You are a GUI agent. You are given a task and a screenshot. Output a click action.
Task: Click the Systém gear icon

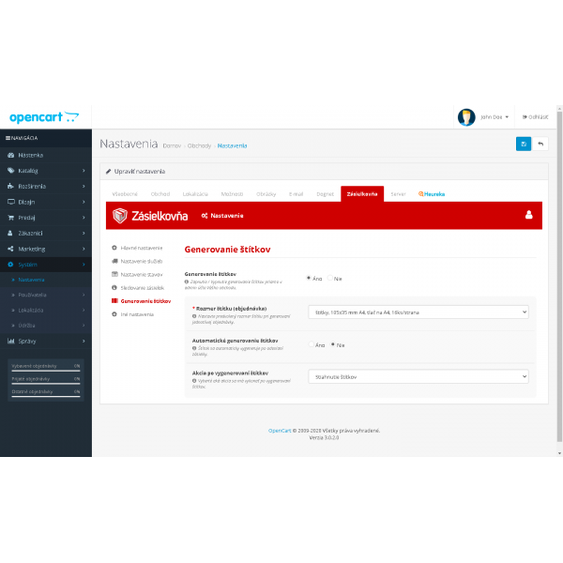[10, 265]
